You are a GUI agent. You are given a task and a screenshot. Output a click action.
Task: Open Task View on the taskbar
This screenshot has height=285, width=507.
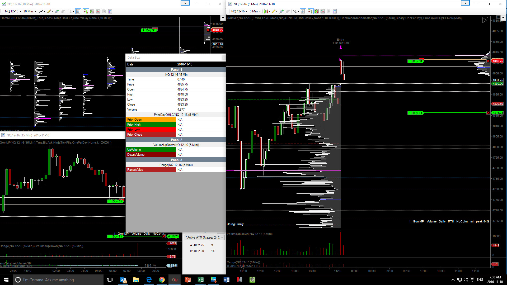coord(110,280)
